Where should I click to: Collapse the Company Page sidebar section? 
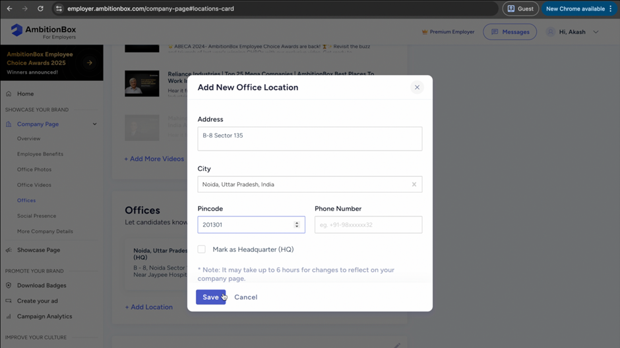(94, 124)
